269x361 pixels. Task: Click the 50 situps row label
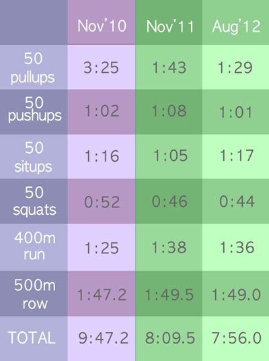(34, 156)
